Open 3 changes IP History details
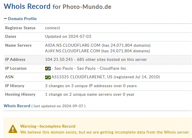The width and height of the screenshot is (192, 138). pos(91,86)
